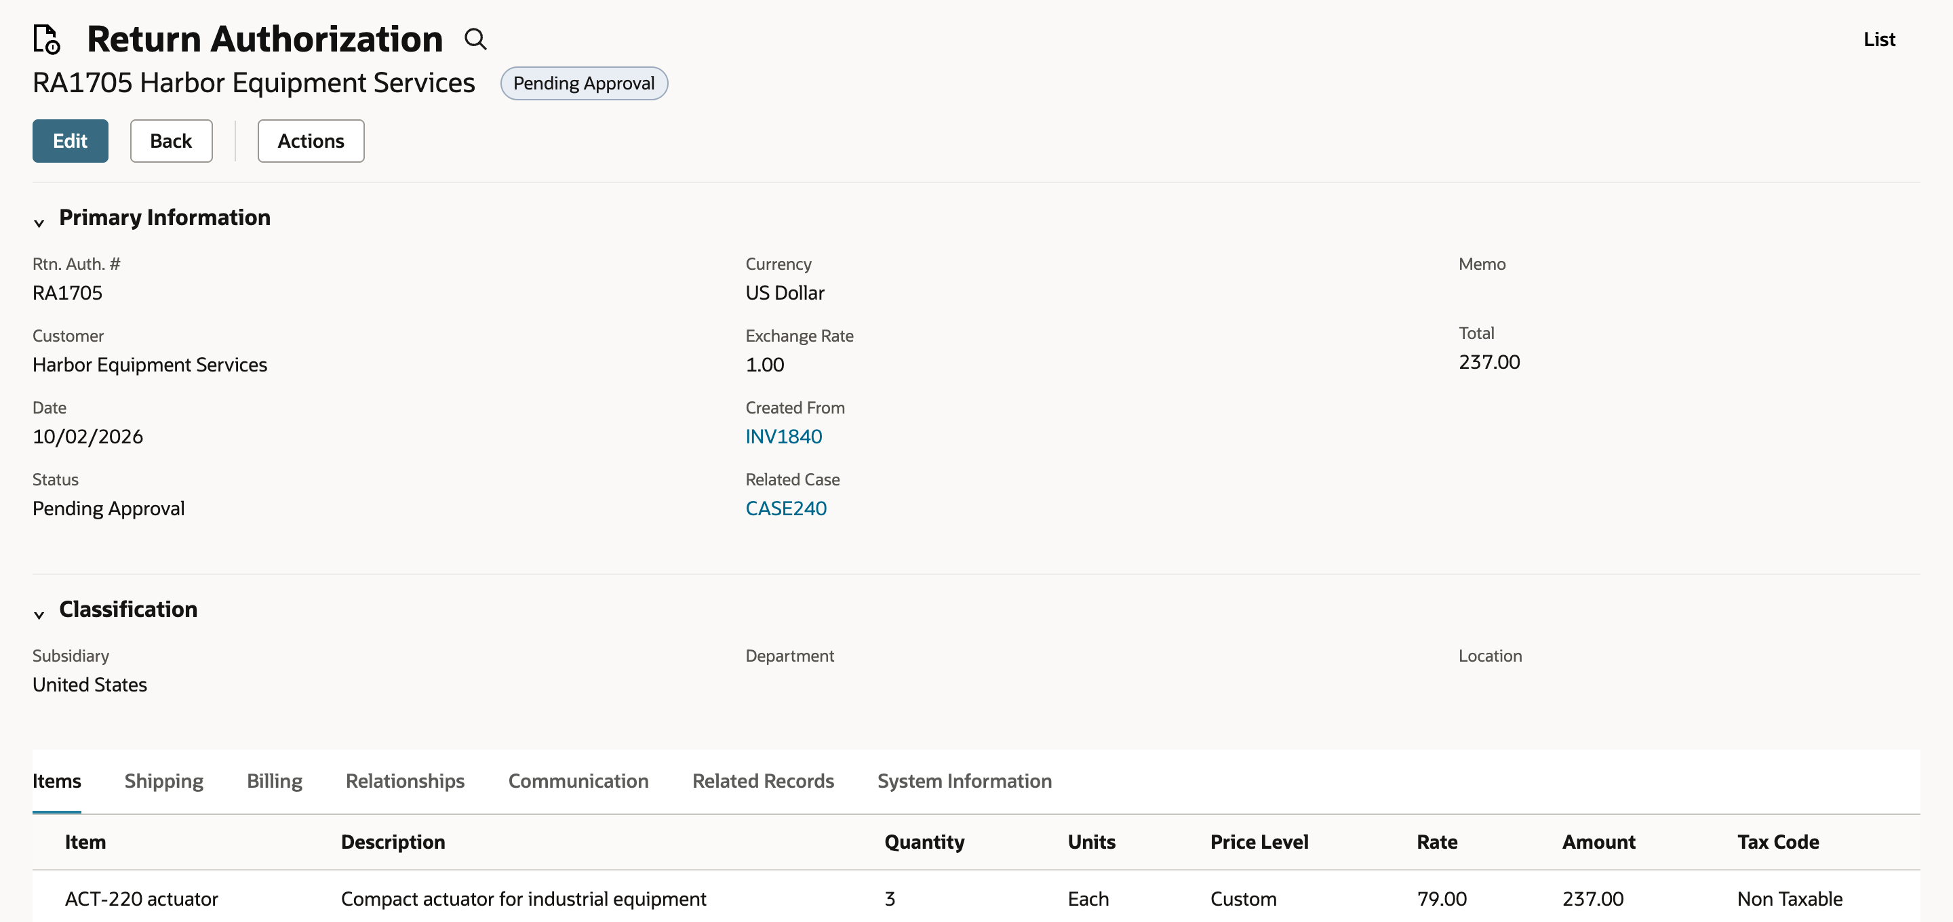The width and height of the screenshot is (1953, 922).
Task: Click the United States subsidiary value
Action: pos(90,685)
